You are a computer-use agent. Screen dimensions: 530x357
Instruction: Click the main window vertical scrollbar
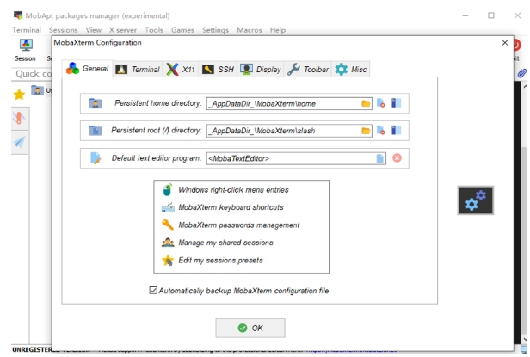tap(524, 212)
